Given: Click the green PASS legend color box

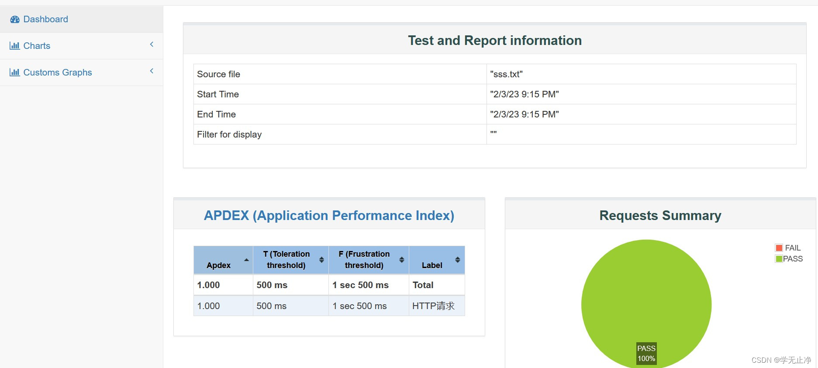Looking at the screenshot, I should tap(779, 259).
